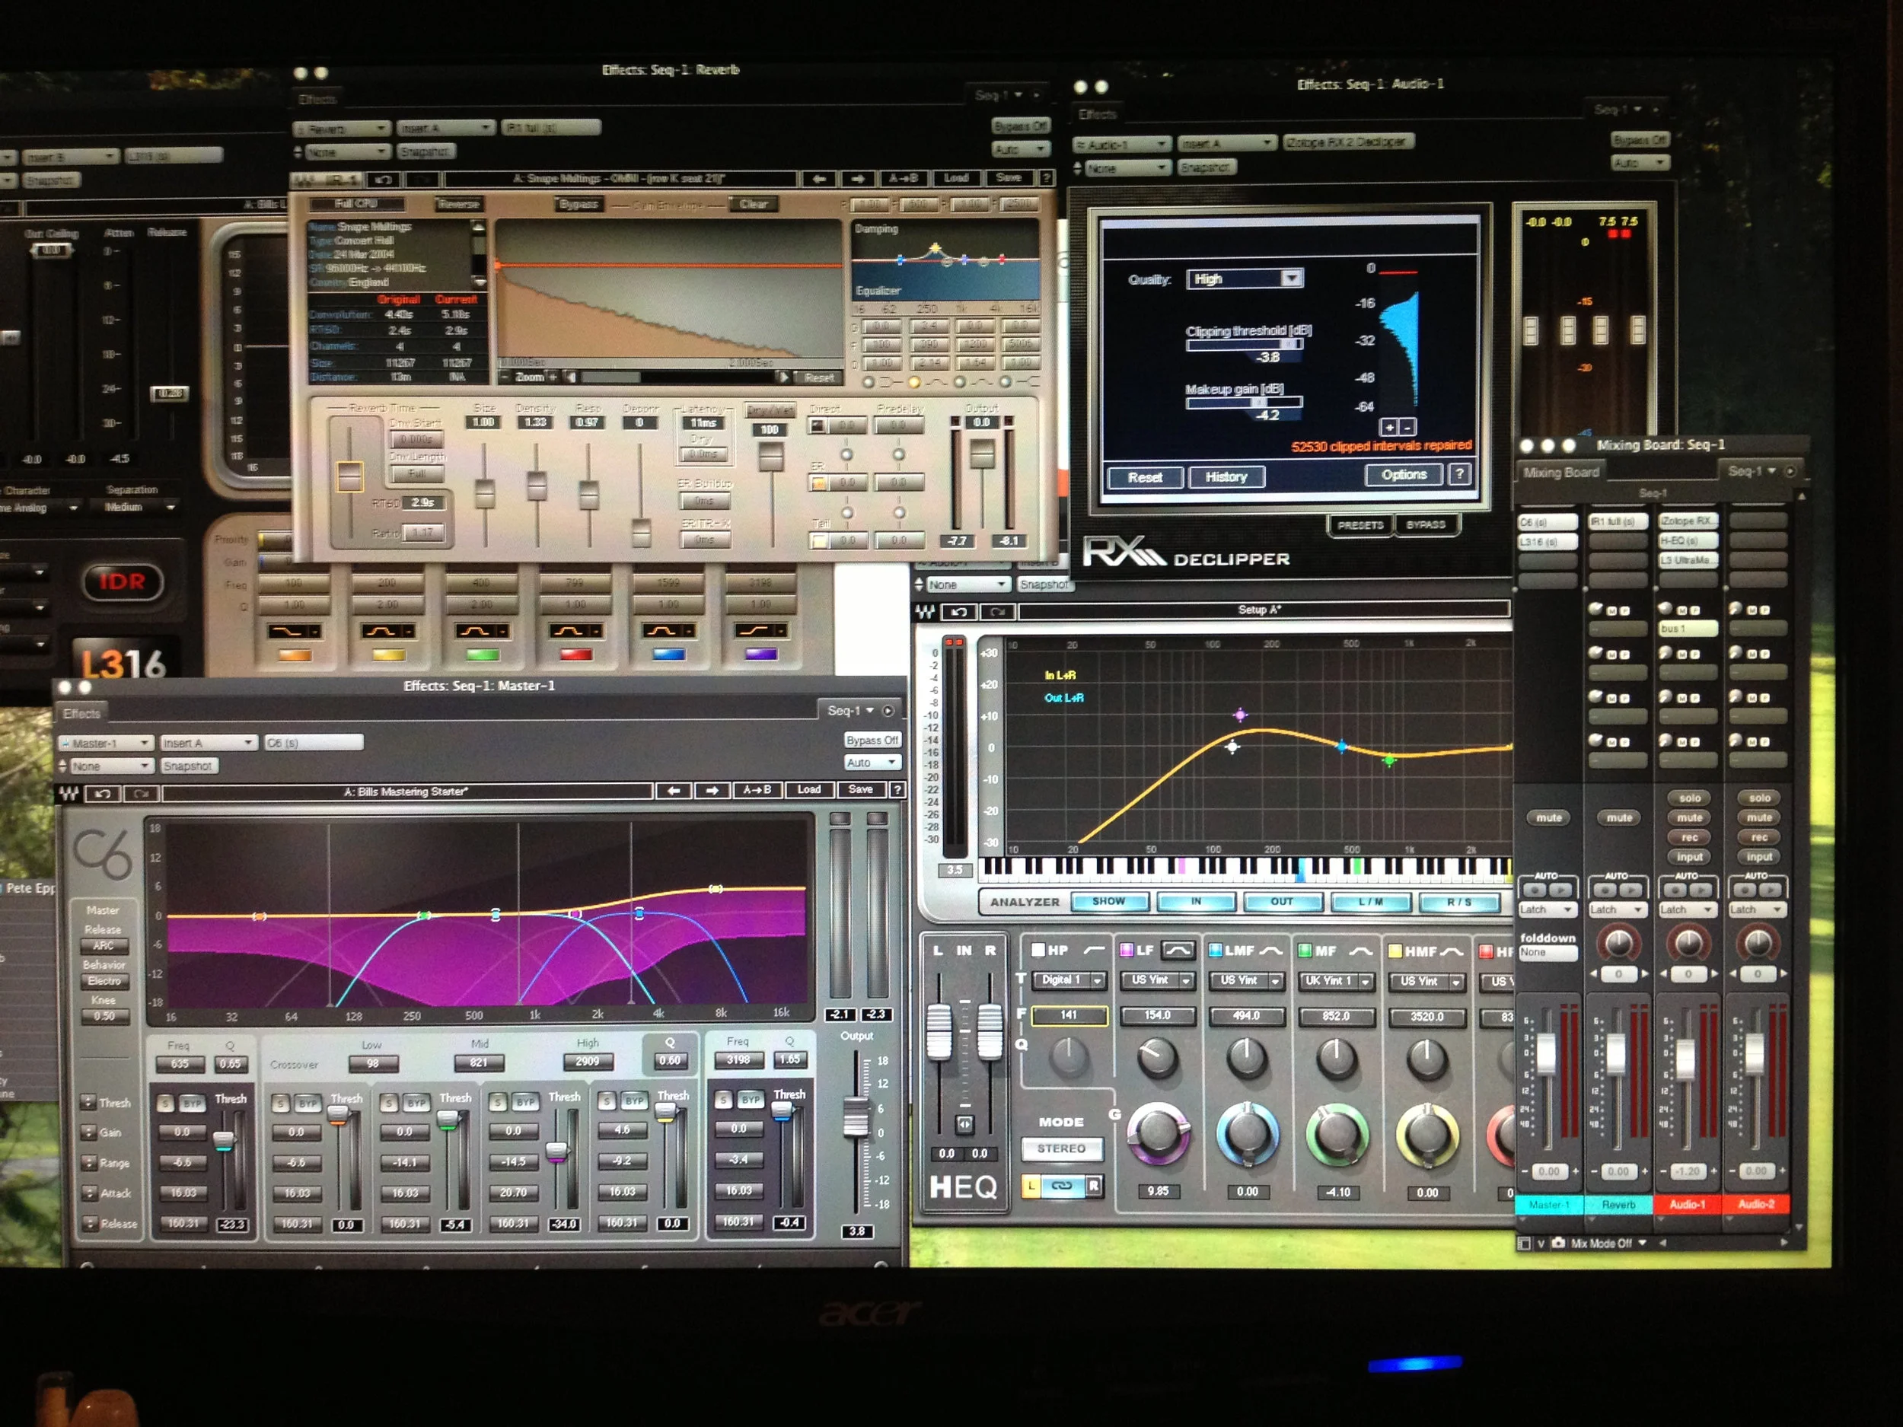Click undo icon in Reverb IR-1 toolbar
Viewport: 1903px width, 1427px height.
coord(384,180)
